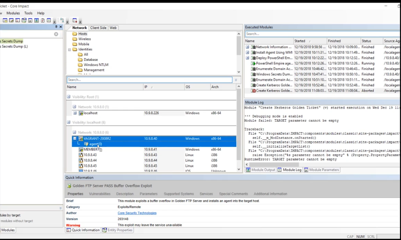Collapse the Identities tree node
This screenshot has height=240, width=401.
pyautogui.click(x=70, y=49)
